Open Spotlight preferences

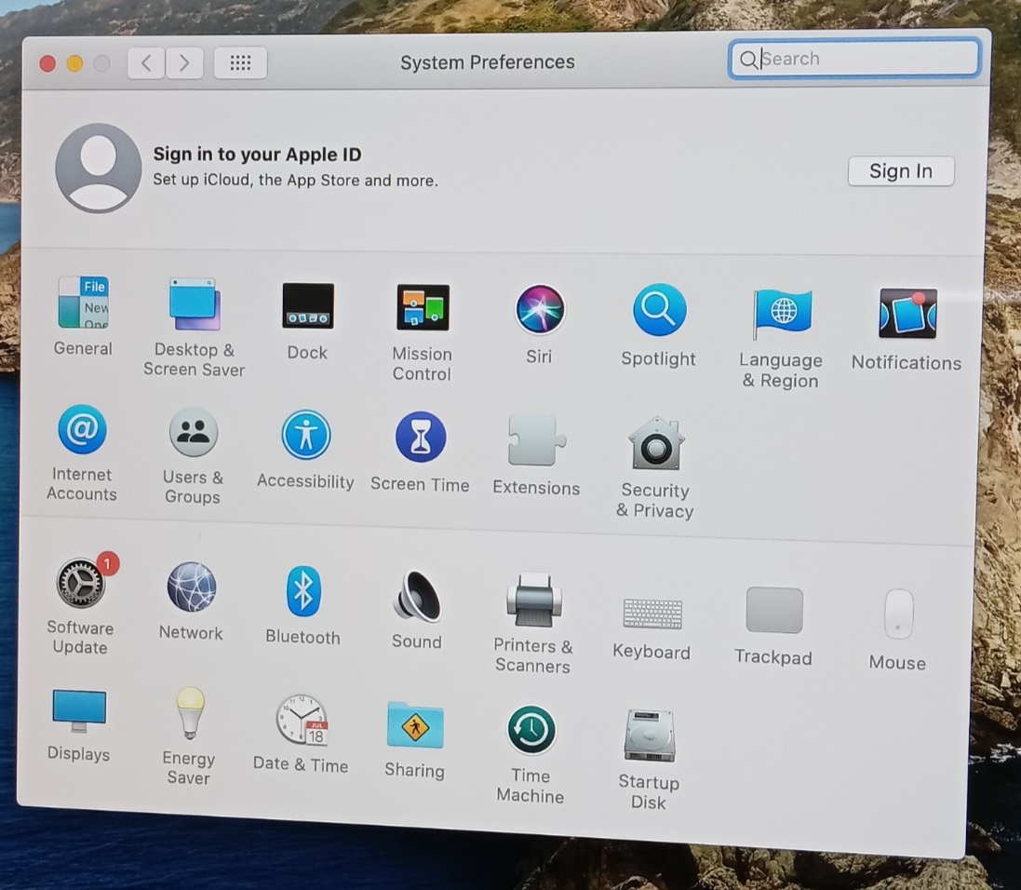[x=658, y=307]
